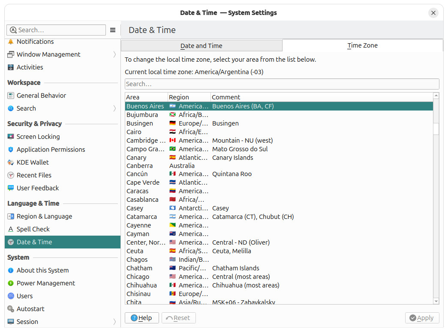Screen dimensions: 448x332
Task: Select the Casablanca row
Action: [279, 199]
